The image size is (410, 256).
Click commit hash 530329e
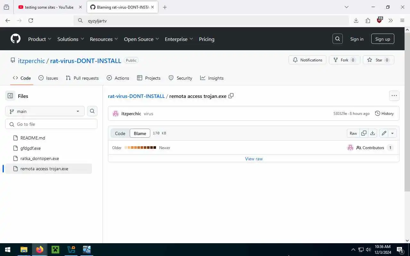(x=340, y=114)
